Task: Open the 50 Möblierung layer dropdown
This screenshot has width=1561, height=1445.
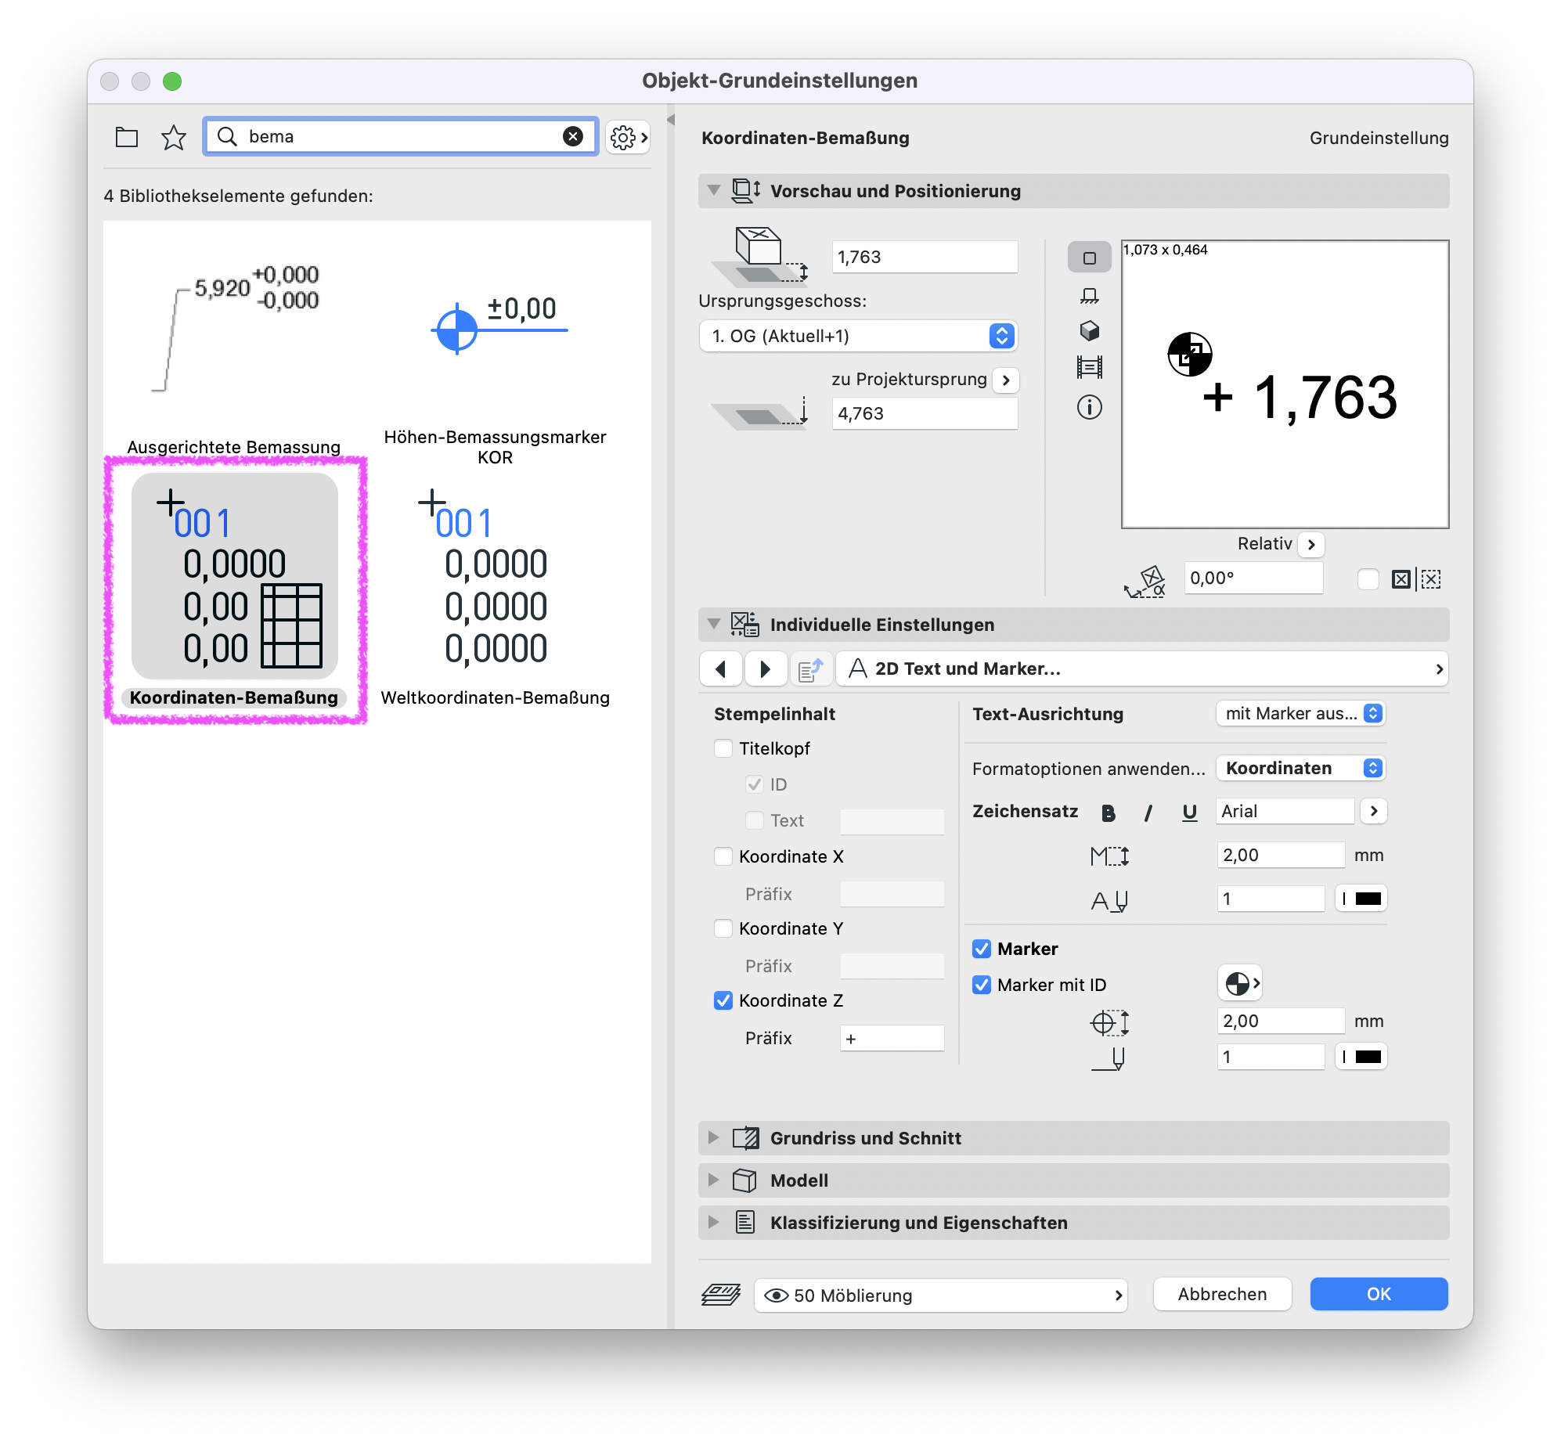Action: tap(941, 1295)
